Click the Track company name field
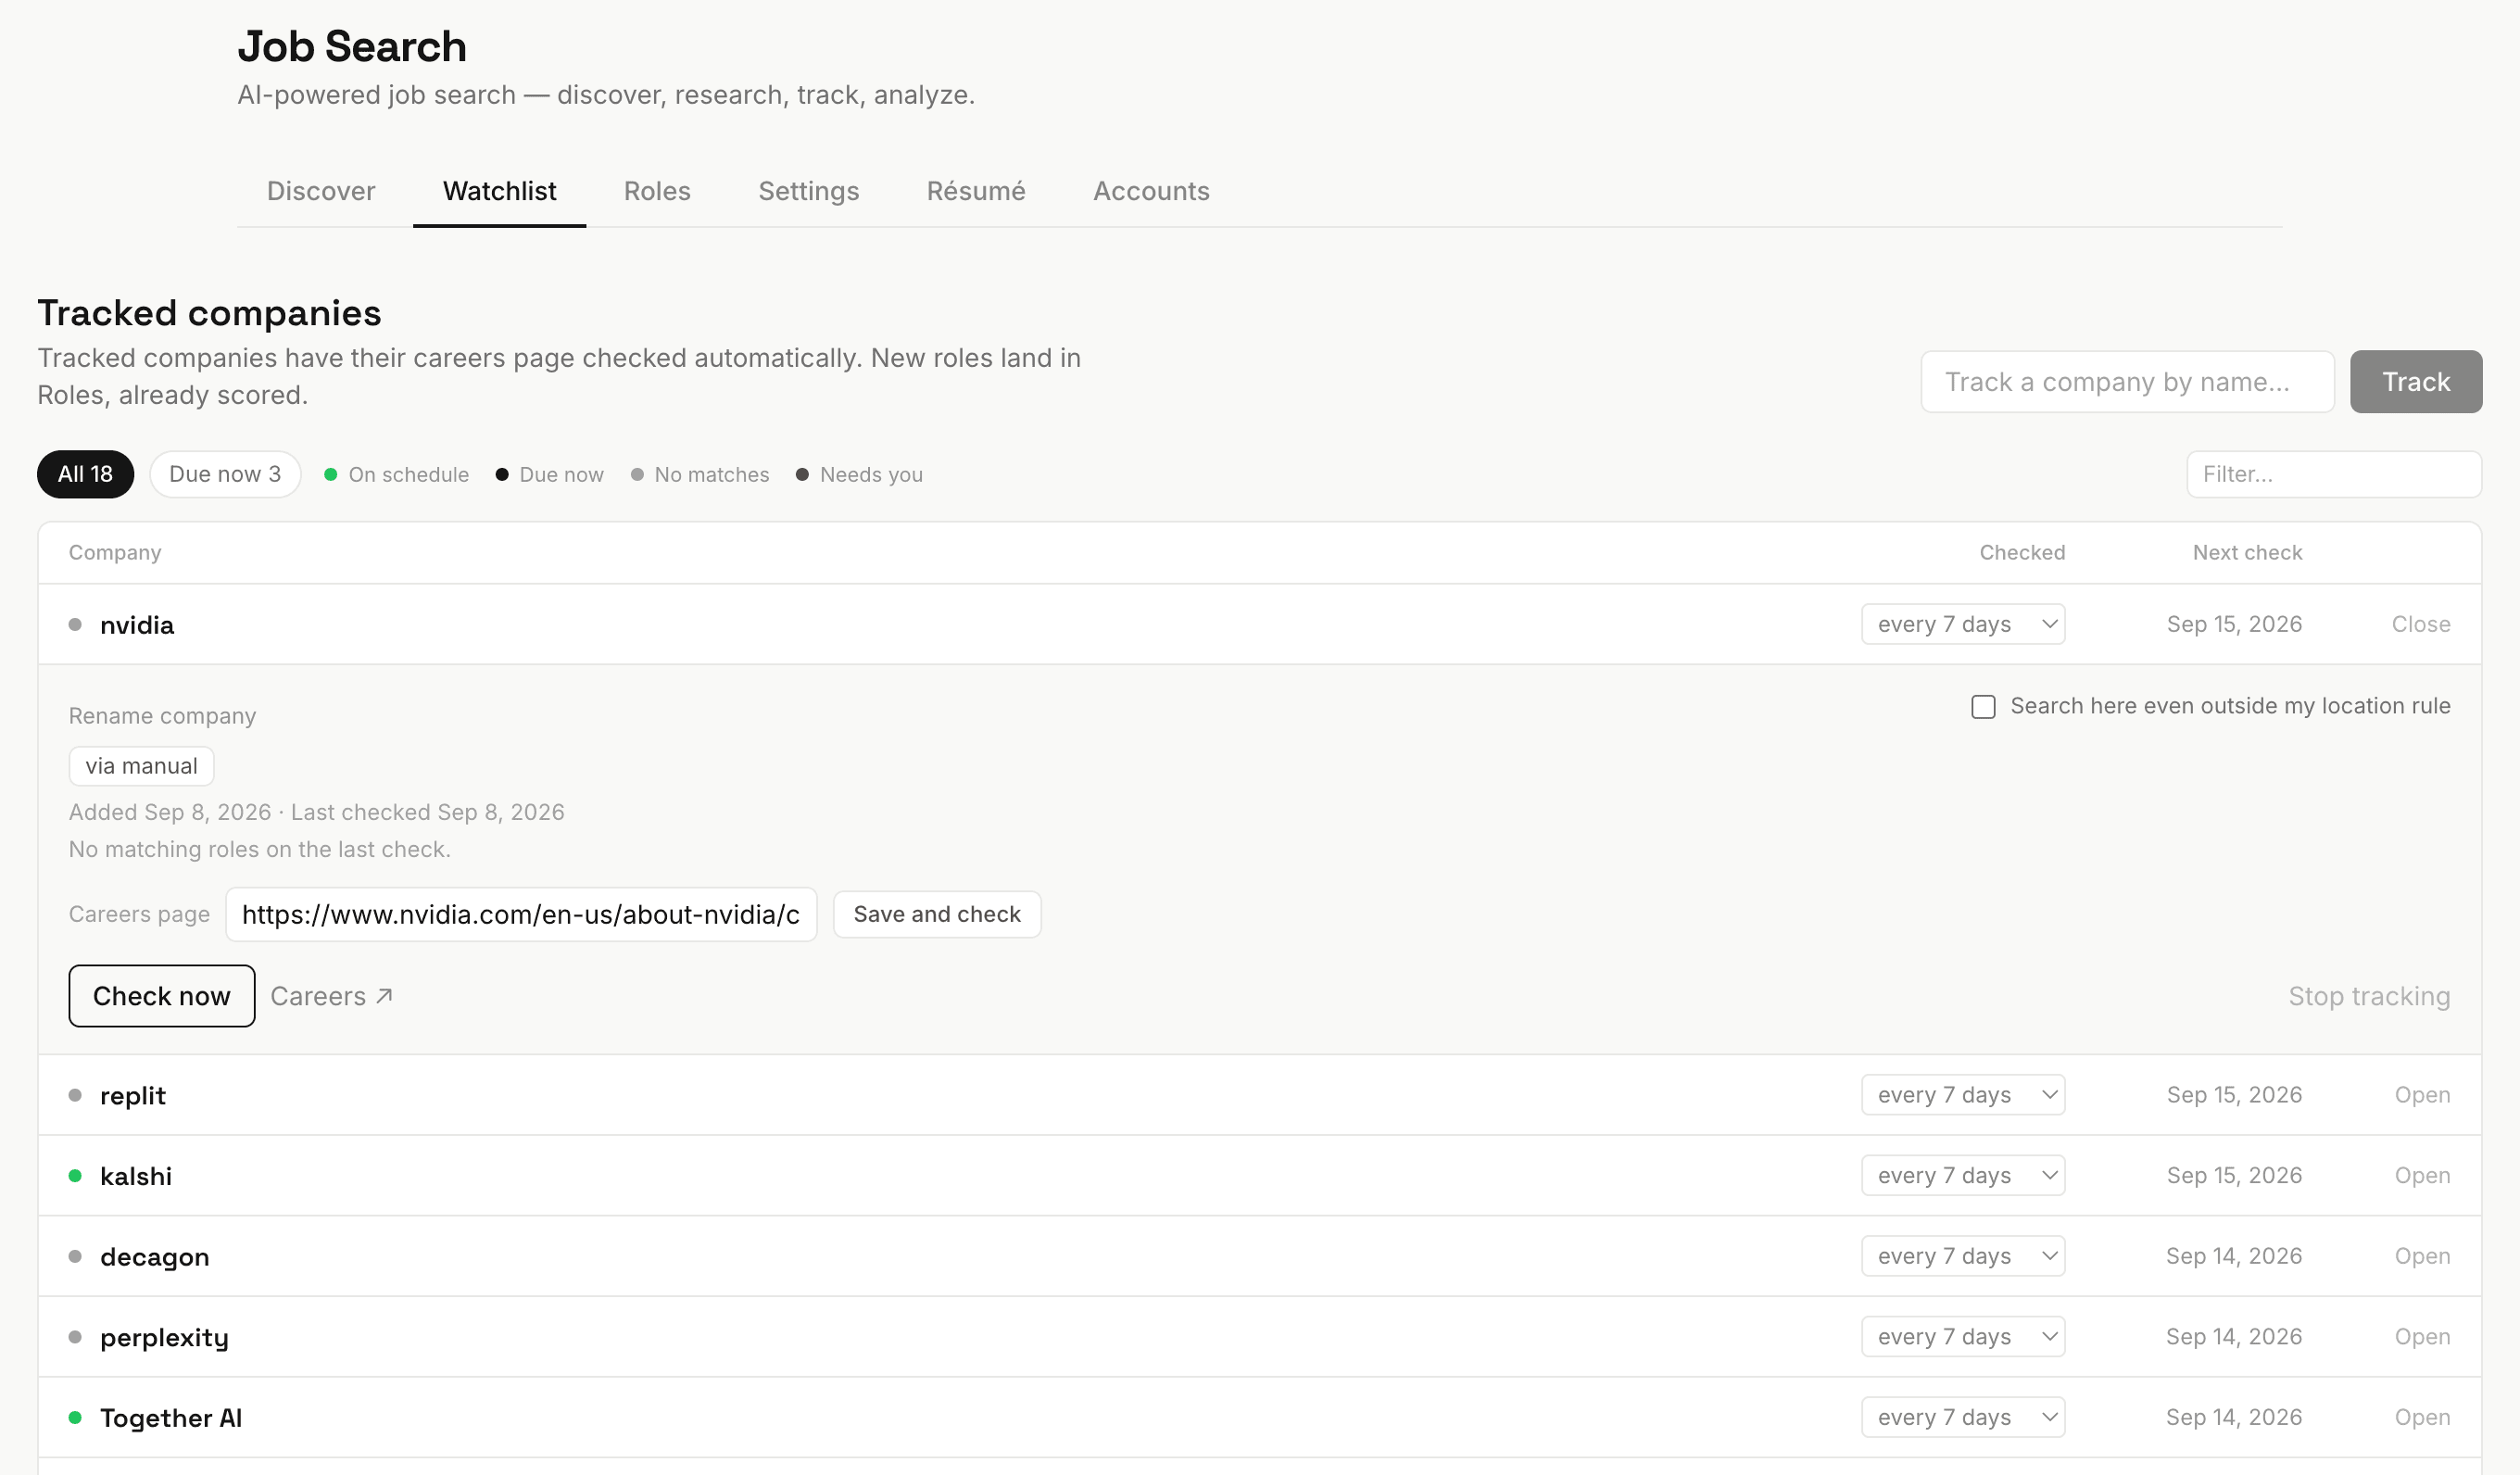 point(2127,382)
